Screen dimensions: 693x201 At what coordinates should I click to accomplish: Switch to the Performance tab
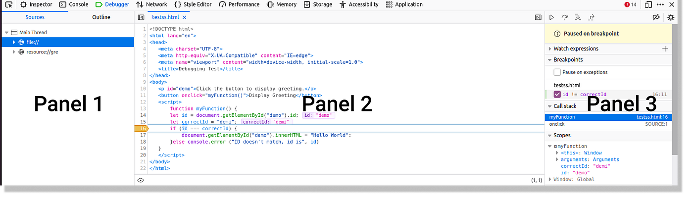tap(239, 4)
